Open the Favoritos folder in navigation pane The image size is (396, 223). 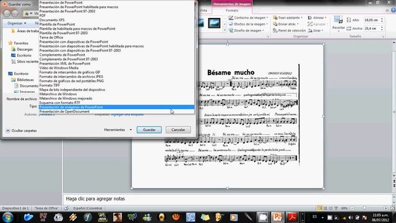[18, 43]
